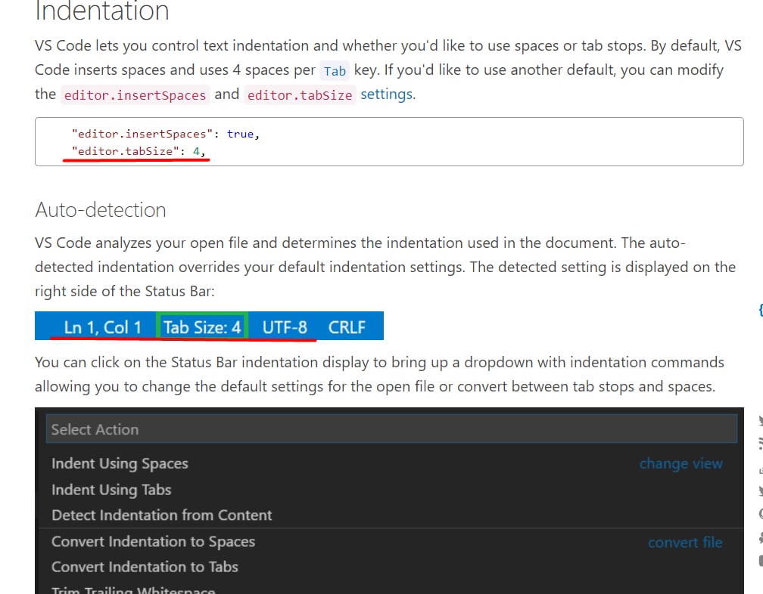Click the "editor.tabSize": 4 code line
Viewport: 763px width, 594px height.
(x=139, y=152)
